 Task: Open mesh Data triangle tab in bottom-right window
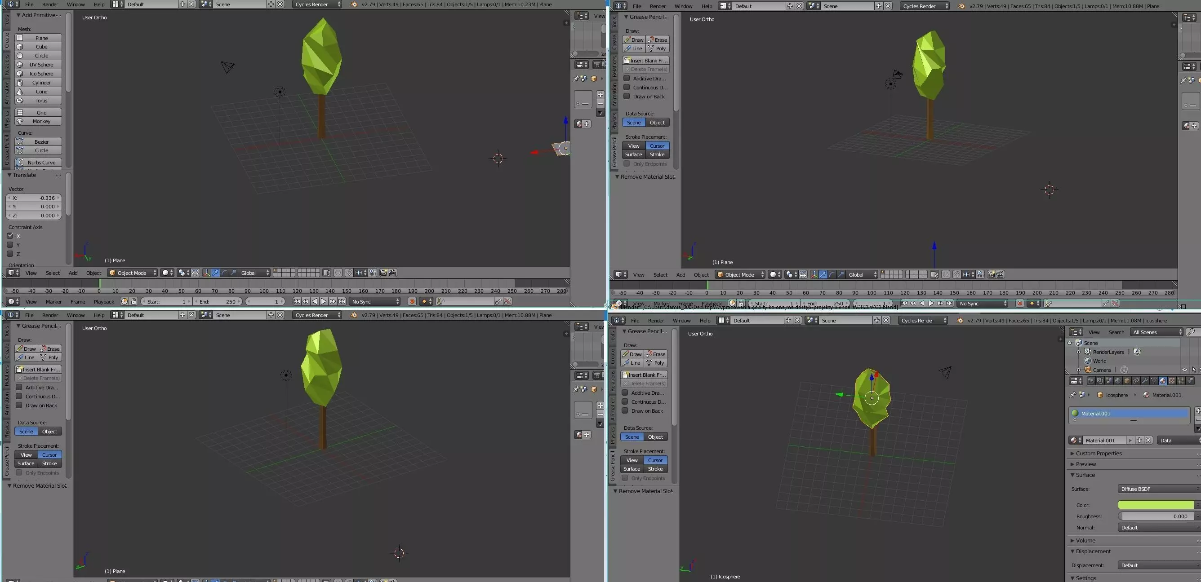tap(1154, 381)
